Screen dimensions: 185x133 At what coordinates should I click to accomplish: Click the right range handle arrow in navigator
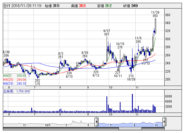164,122
